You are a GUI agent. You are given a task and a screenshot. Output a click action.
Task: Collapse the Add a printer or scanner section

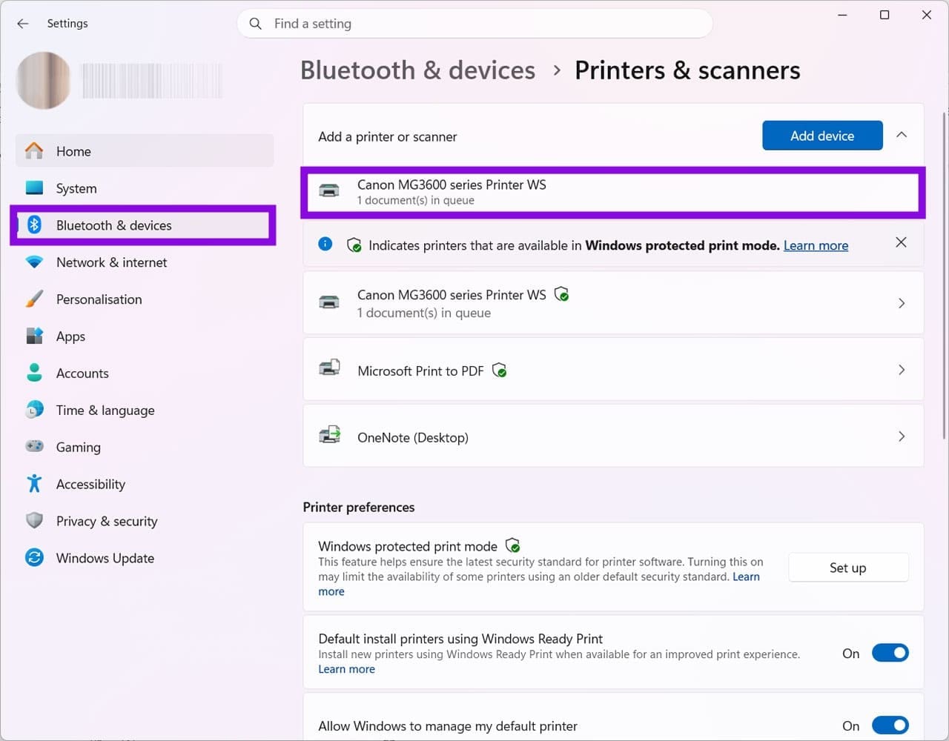[902, 135]
